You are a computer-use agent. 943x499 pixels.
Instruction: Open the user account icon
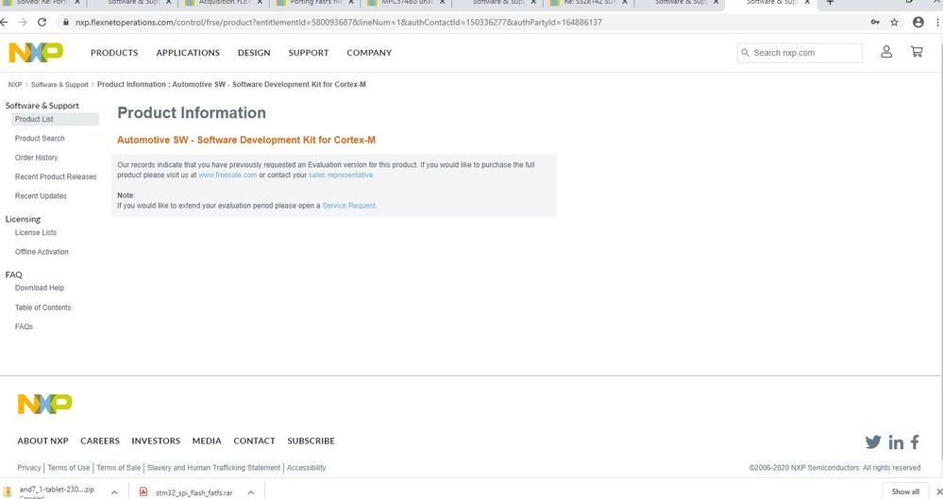coord(885,52)
